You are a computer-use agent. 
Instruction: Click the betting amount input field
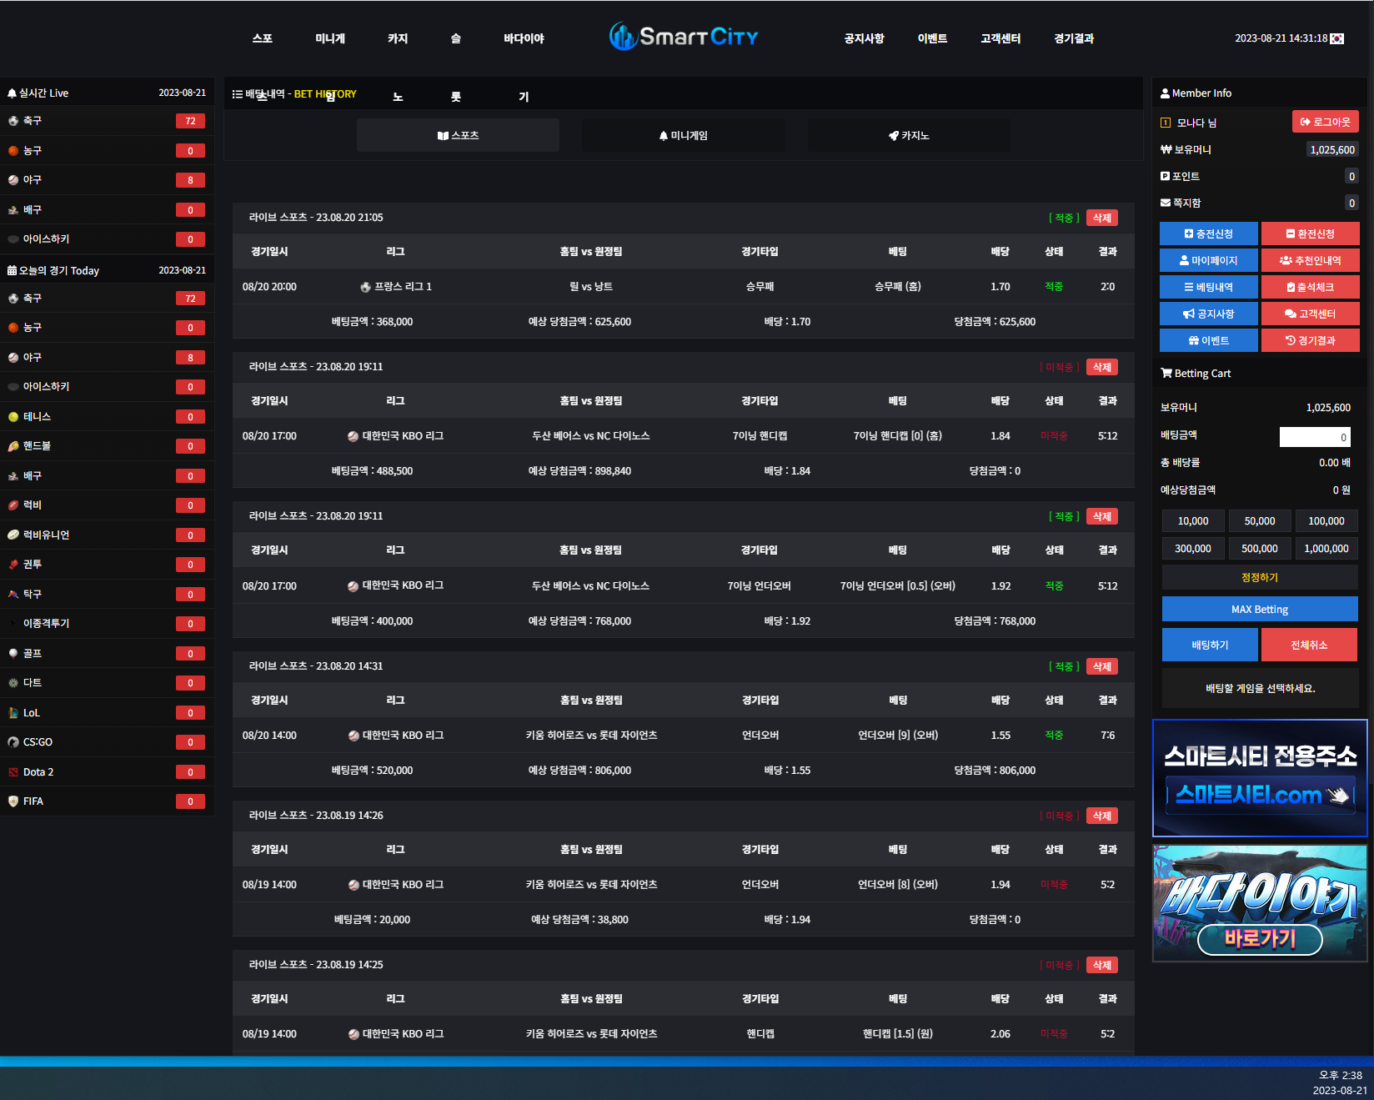(x=1315, y=437)
